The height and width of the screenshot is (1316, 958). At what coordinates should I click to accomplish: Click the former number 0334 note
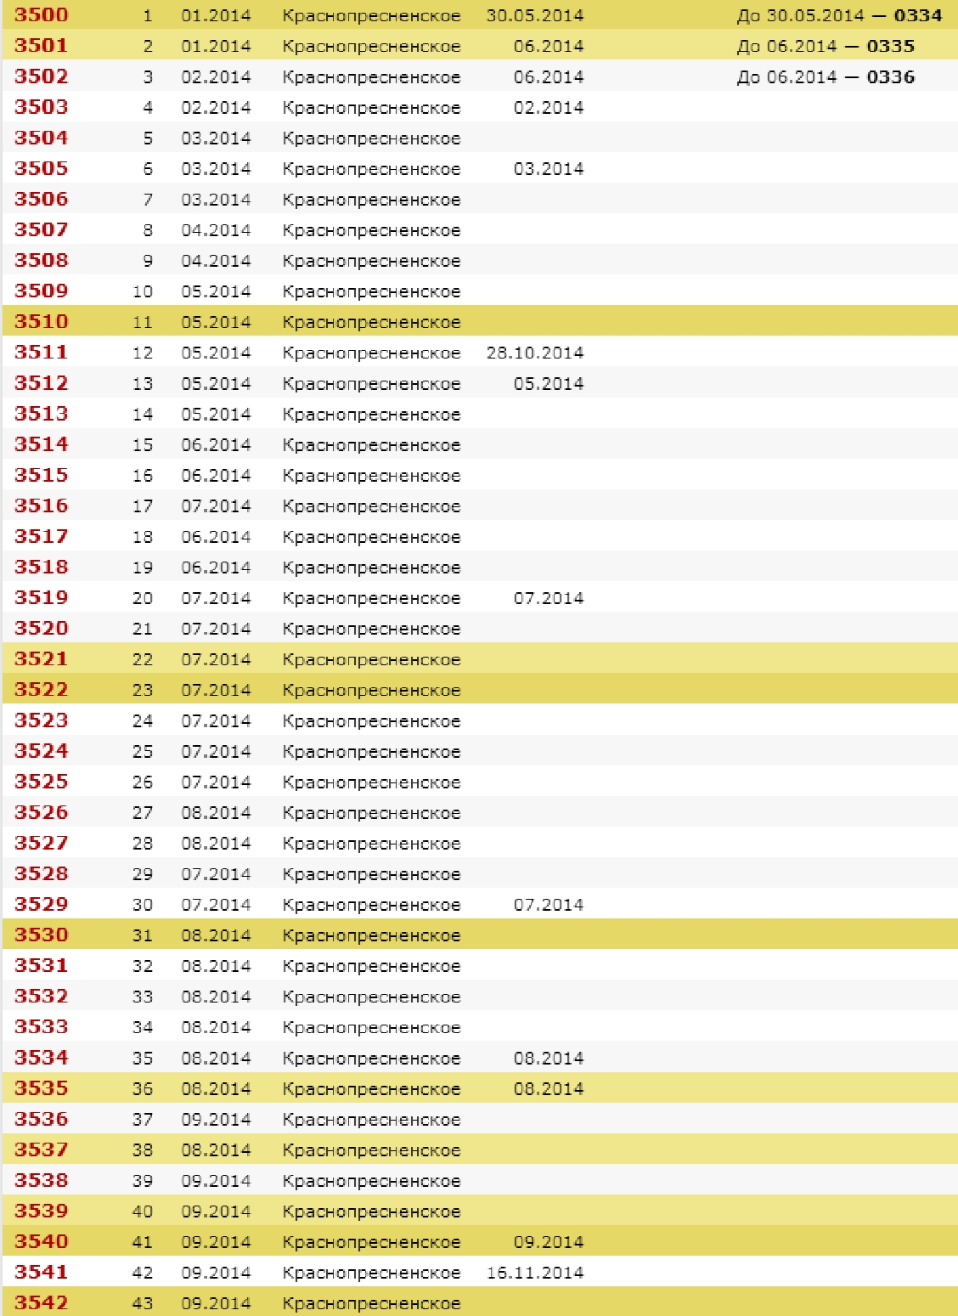839,15
